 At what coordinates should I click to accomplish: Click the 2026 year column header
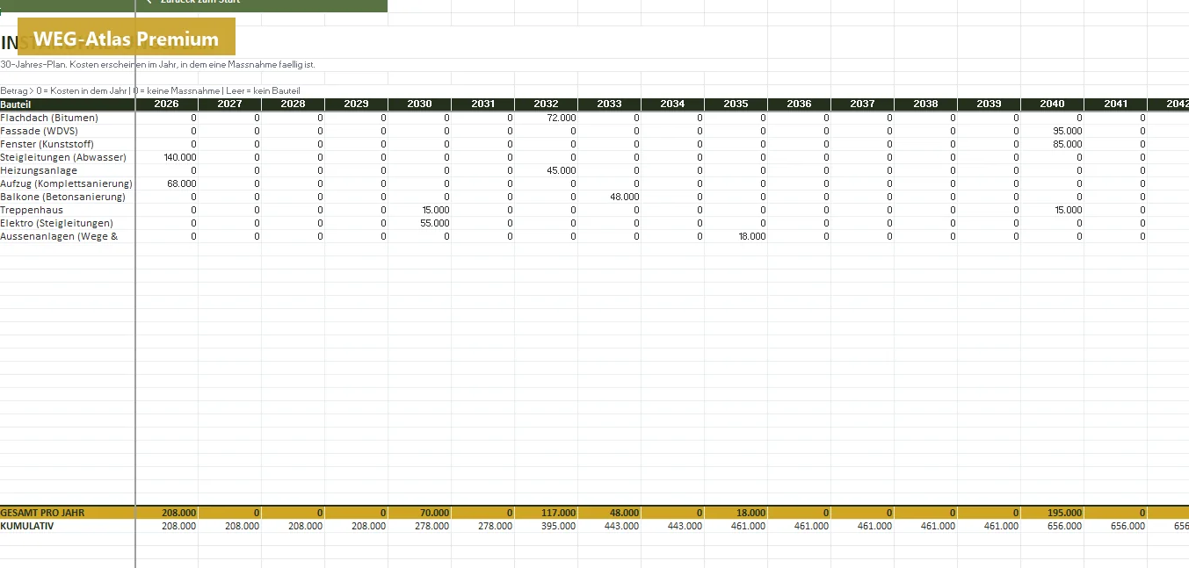coord(167,104)
